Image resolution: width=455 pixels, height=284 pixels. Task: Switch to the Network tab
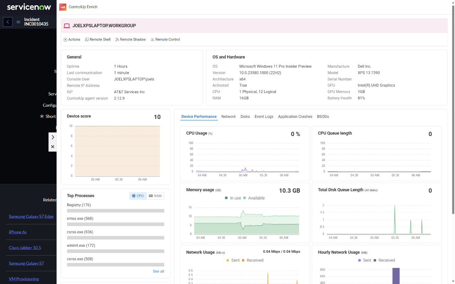(x=229, y=116)
